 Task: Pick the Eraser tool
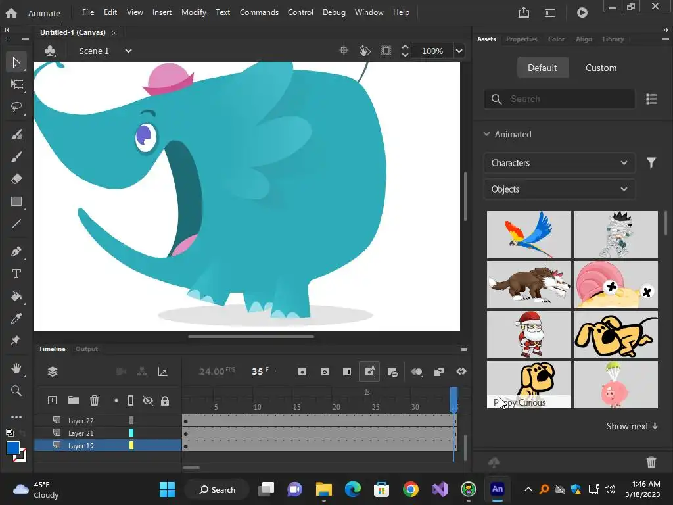pos(16,179)
